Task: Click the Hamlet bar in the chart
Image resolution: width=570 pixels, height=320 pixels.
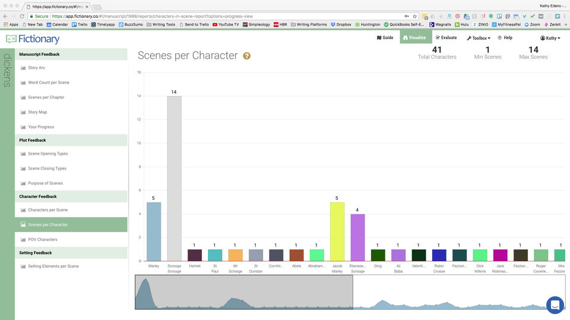Action: (x=195, y=255)
